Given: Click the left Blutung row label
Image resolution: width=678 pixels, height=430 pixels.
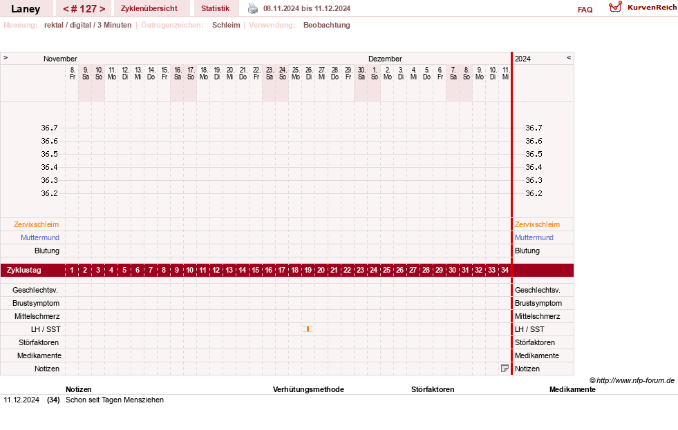Looking at the screenshot, I should 47,251.
